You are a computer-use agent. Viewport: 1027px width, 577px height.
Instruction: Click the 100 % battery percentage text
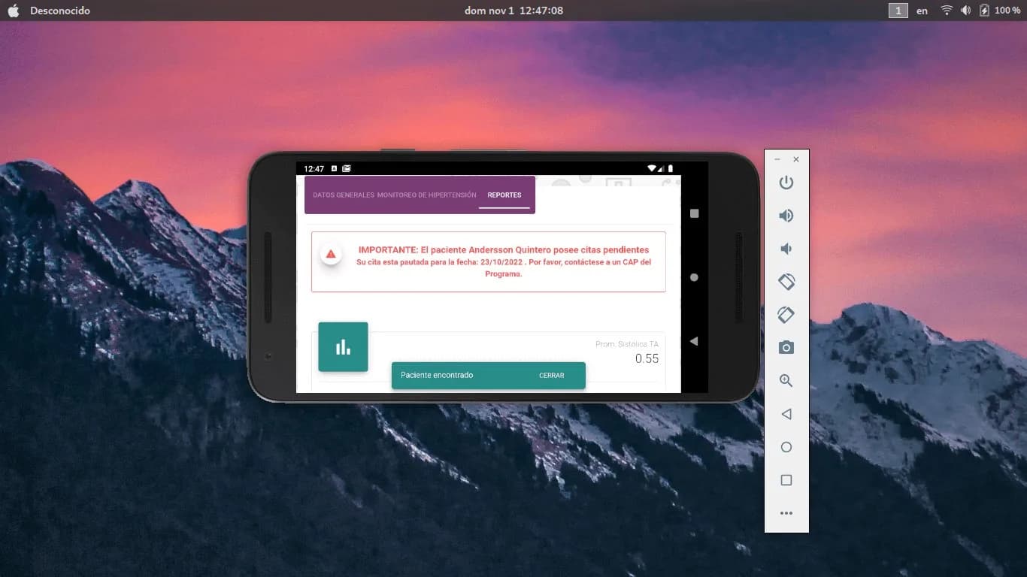(x=1007, y=11)
